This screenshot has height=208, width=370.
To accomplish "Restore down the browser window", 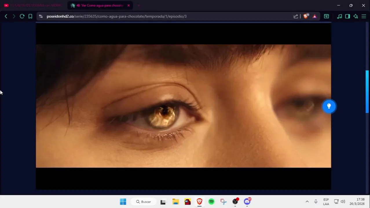I will pyautogui.click(x=351, y=5).
